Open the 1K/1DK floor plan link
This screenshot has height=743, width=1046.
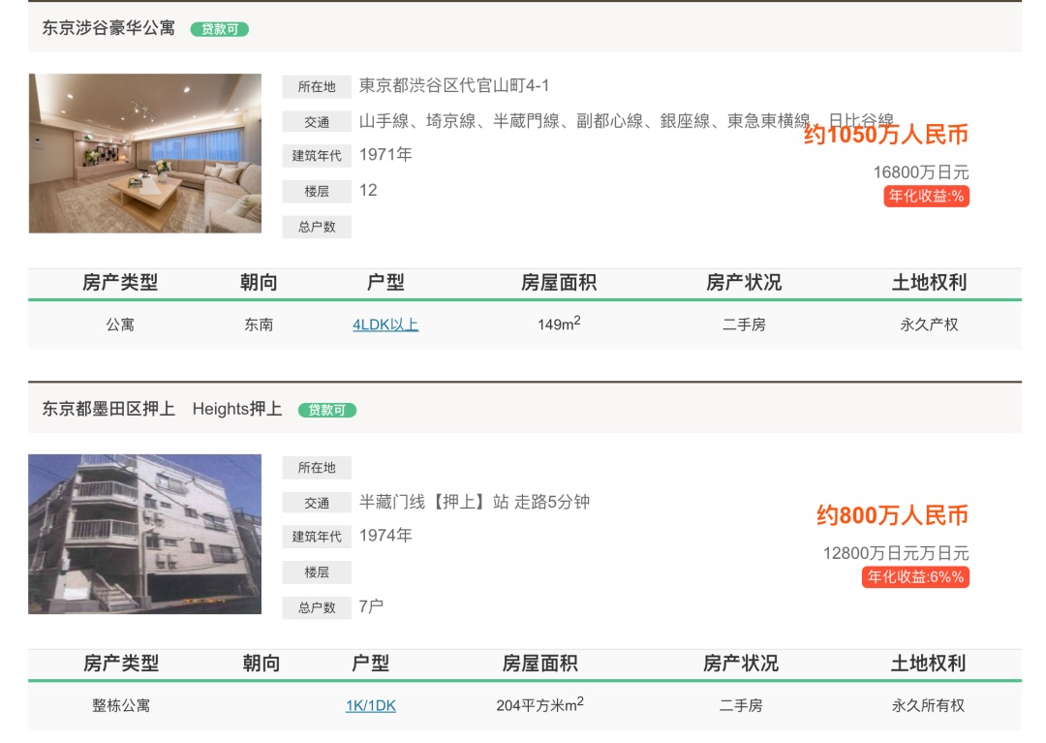click(x=371, y=705)
